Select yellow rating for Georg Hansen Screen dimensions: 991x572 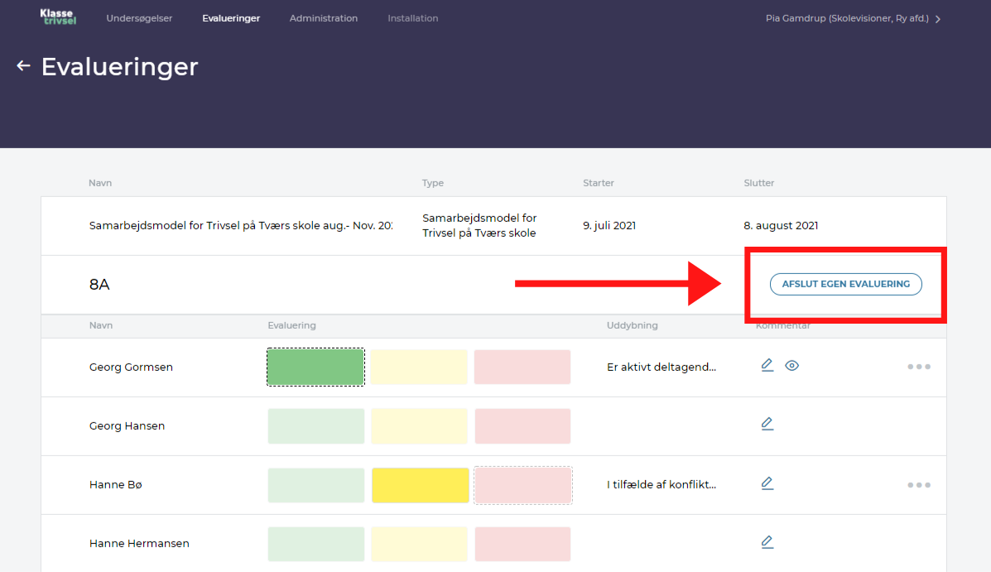(419, 426)
